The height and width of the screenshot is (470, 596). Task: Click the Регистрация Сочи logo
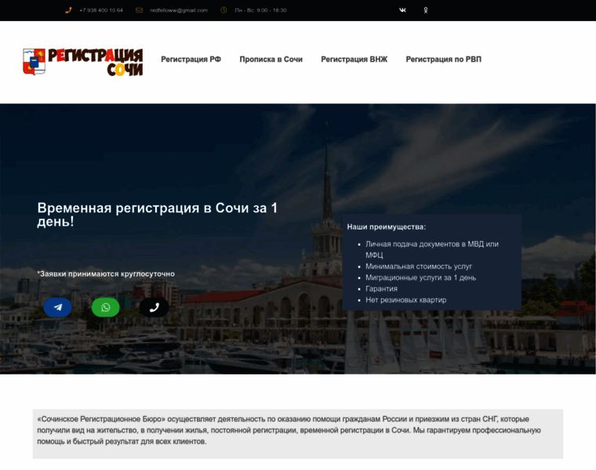point(83,61)
